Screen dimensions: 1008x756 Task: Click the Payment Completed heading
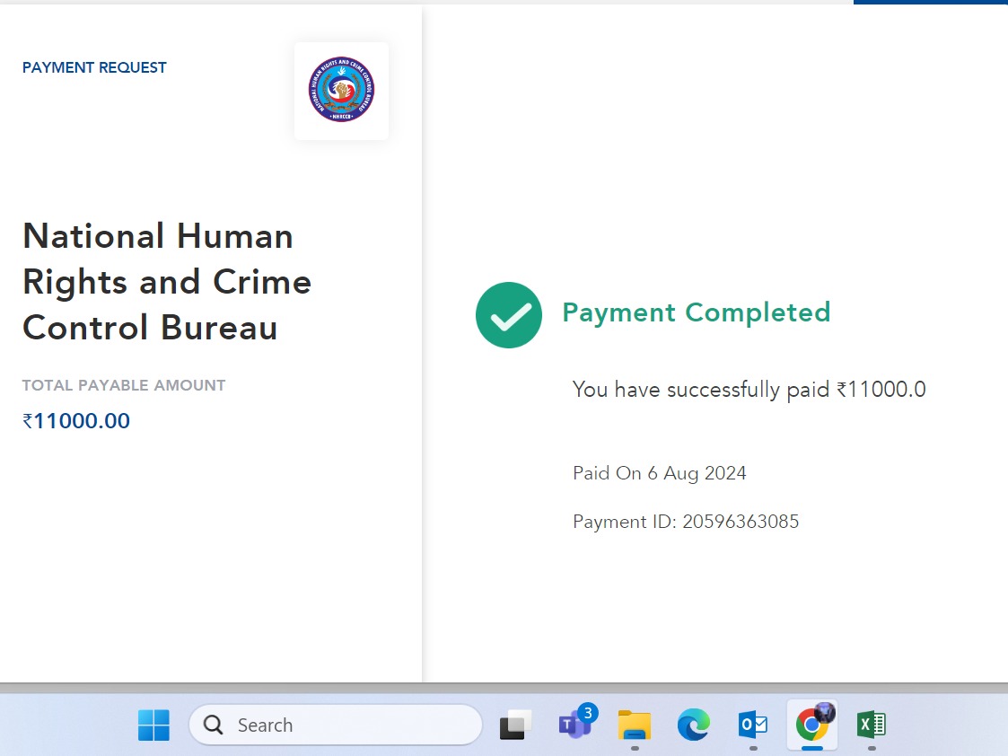696,312
